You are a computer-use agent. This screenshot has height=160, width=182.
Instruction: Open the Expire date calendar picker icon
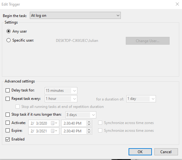coord(54,131)
